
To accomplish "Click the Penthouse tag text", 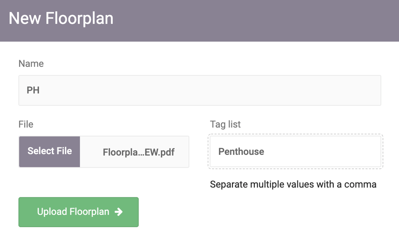I will (x=241, y=152).
